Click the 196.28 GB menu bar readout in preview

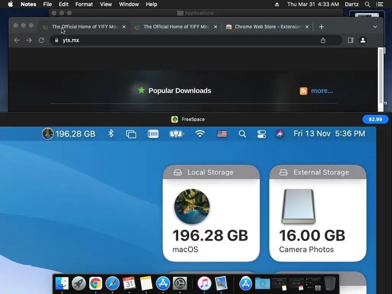point(69,134)
